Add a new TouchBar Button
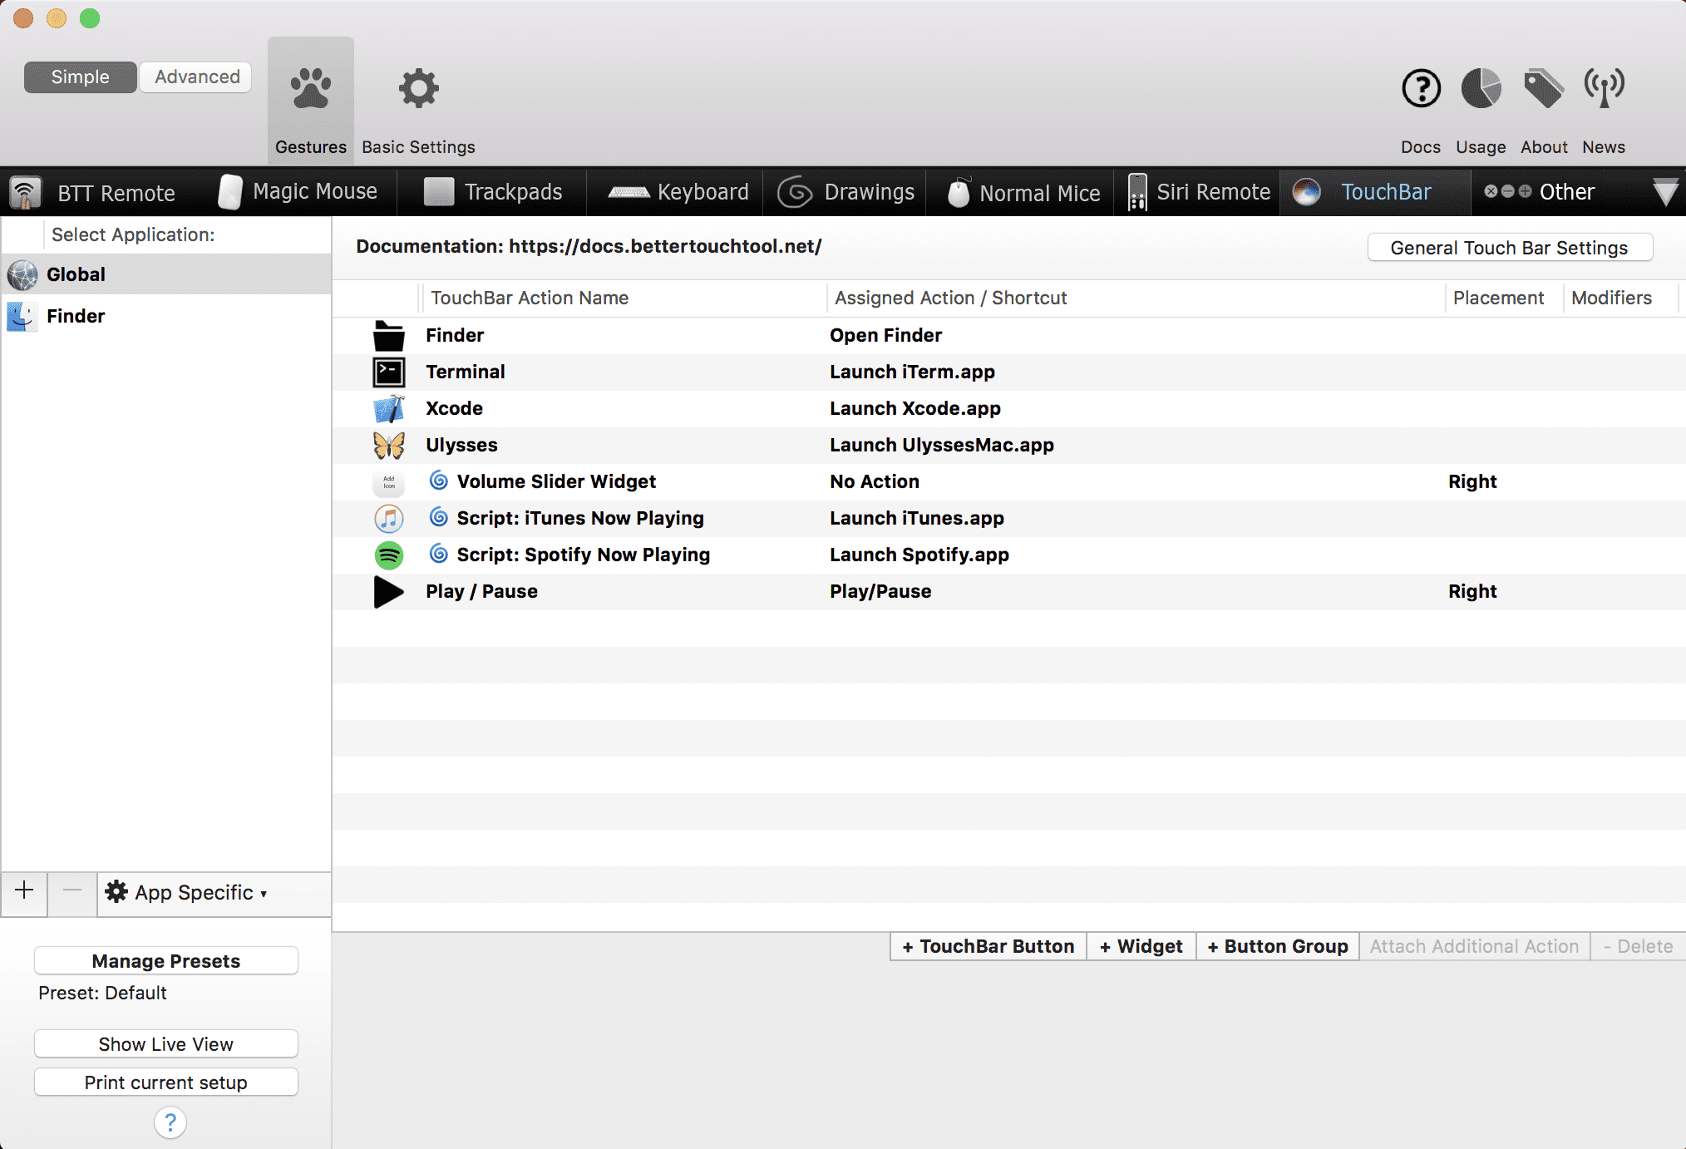This screenshot has height=1149, width=1686. pos(988,946)
